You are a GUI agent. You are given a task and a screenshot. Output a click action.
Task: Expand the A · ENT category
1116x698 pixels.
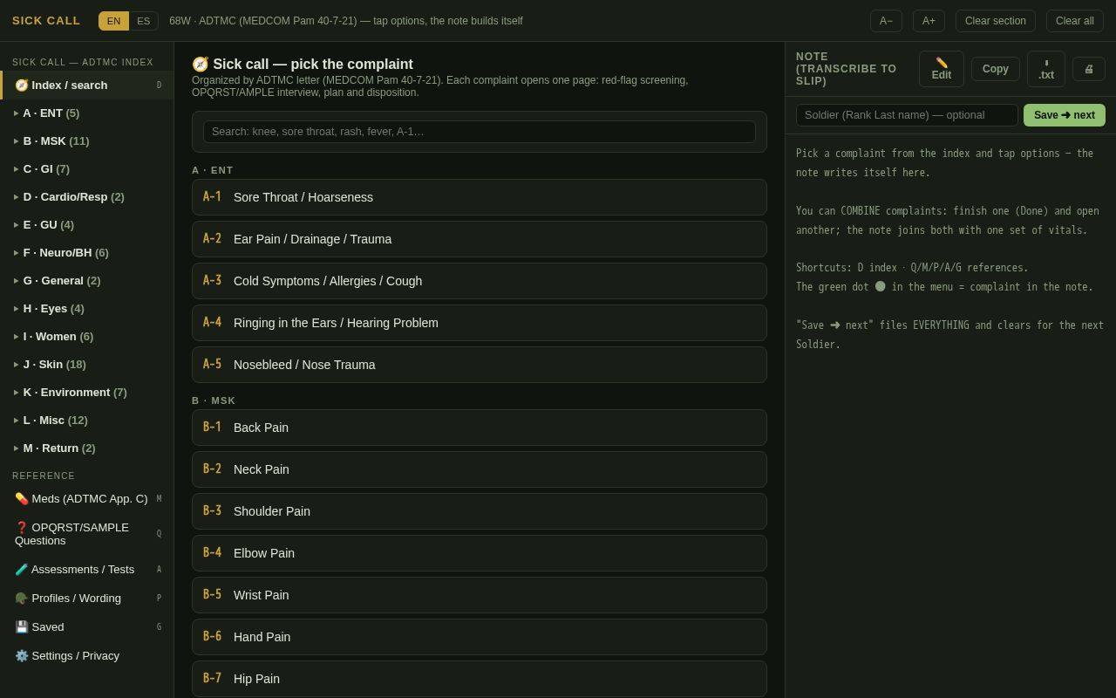(x=87, y=113)
